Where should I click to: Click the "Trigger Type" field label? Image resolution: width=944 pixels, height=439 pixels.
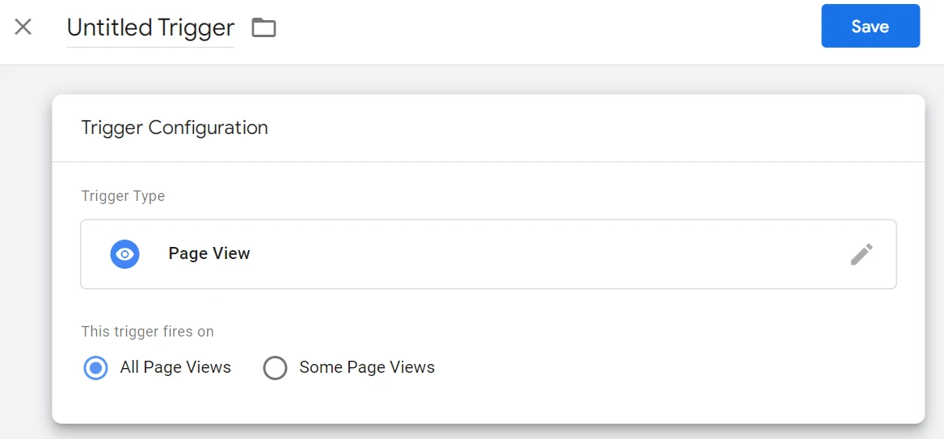pyautogui.click(x=123, y=196)
